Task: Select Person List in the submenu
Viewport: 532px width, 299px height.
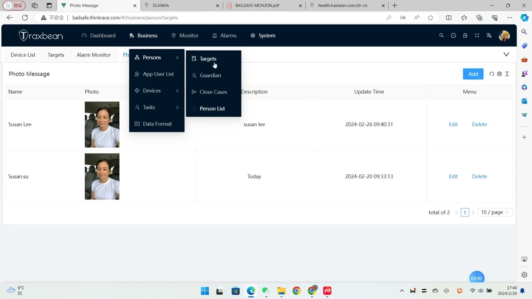Action: click(x=213, y=108)
